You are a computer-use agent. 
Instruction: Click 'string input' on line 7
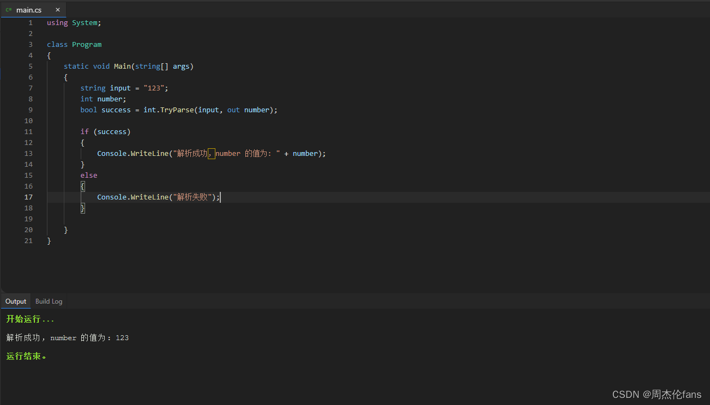pyautogui.click(x=106, y=88)
